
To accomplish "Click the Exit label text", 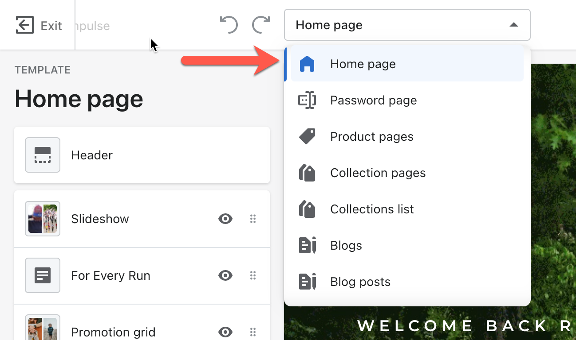I will point(51,26).
